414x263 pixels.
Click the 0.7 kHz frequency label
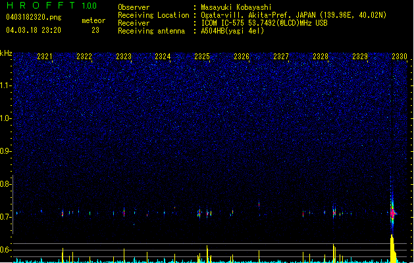(5, 217)
